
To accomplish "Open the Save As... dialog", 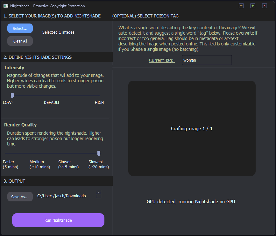I will tap(20, 197).
